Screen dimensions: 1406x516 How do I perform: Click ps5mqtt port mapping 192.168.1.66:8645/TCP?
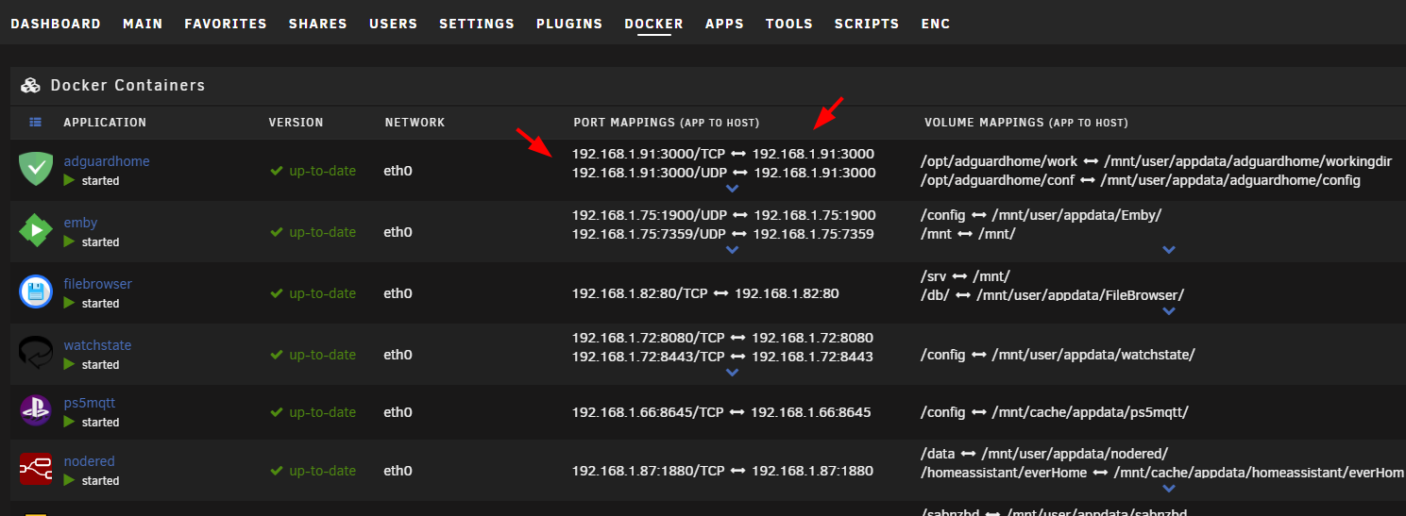[x=649, y=412]
